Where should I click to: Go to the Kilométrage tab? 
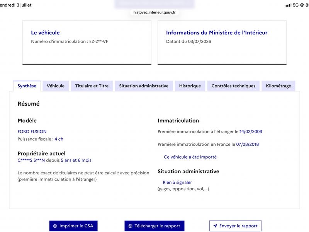pos(278,86)
